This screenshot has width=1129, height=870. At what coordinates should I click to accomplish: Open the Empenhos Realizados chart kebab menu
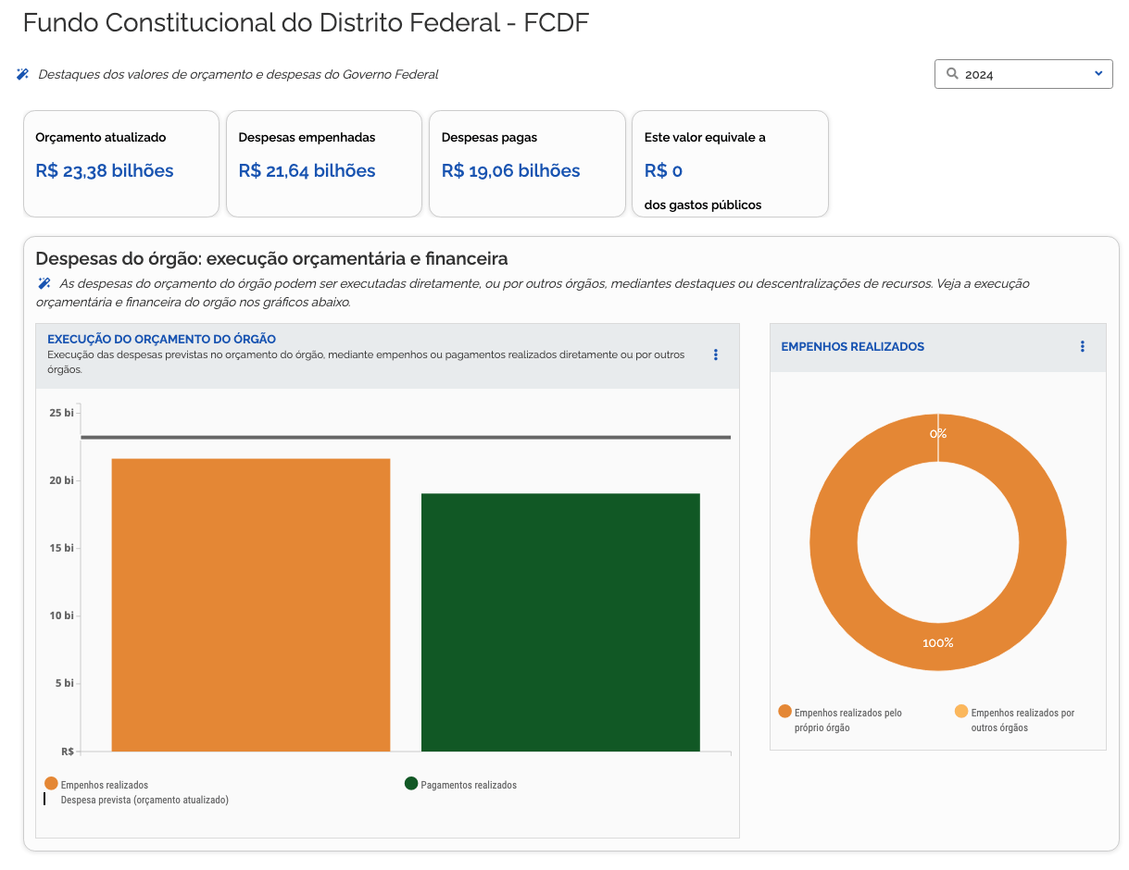point(1082,346)
